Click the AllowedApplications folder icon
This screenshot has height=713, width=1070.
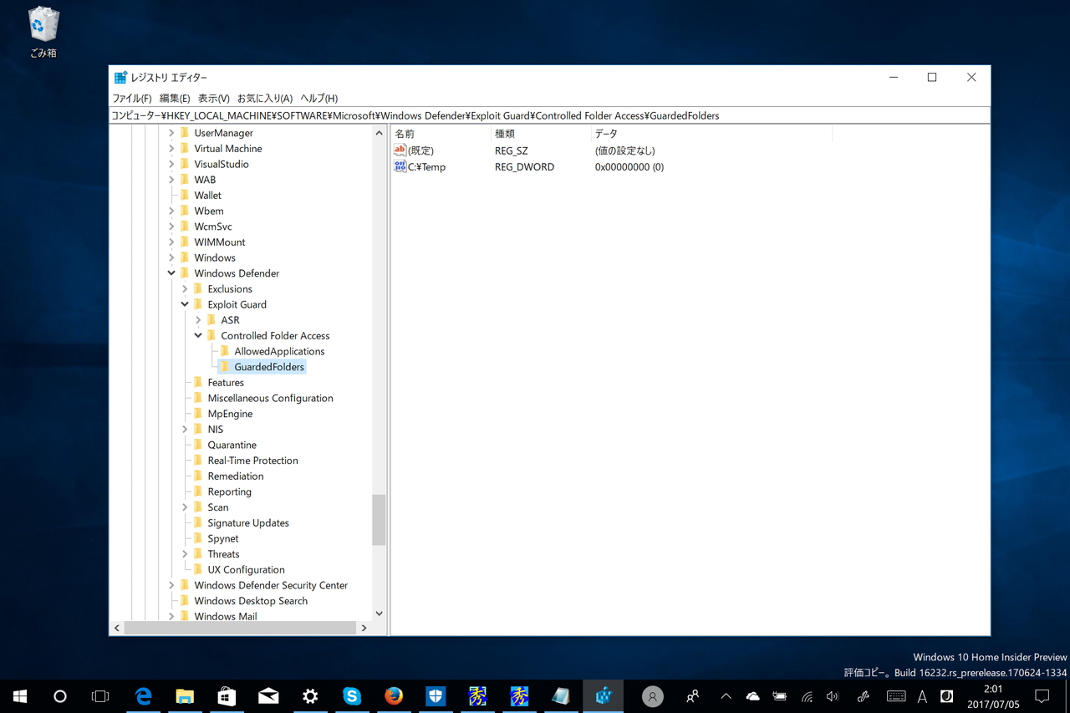[x=225, y=351]
